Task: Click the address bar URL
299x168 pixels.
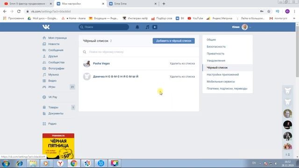Action: tap(51, 11)
